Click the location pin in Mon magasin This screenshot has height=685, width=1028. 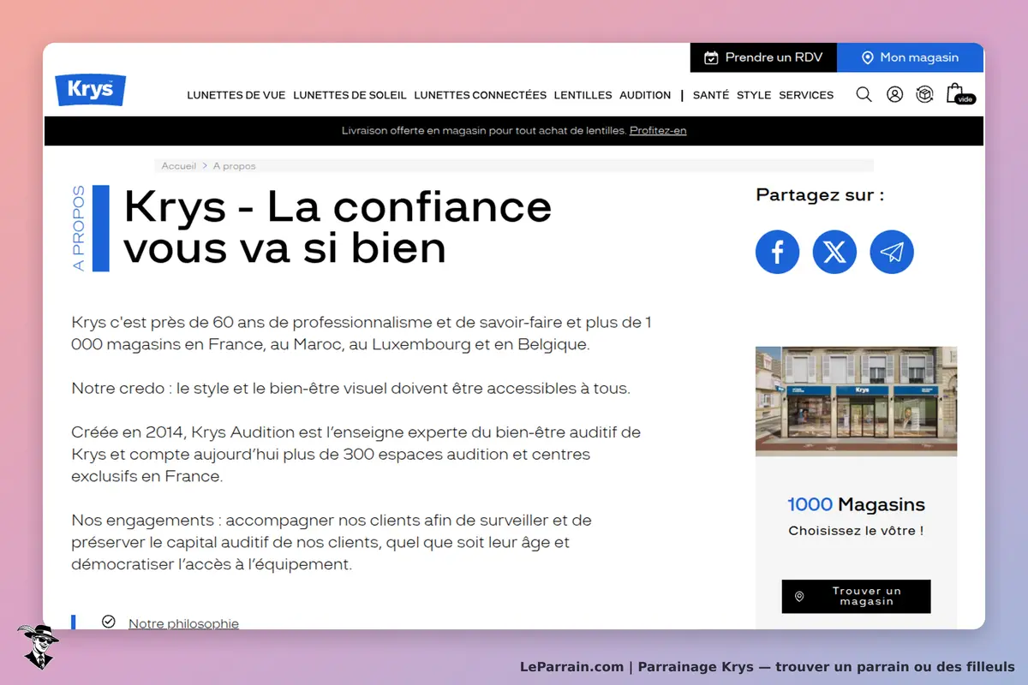coord(867,57)
